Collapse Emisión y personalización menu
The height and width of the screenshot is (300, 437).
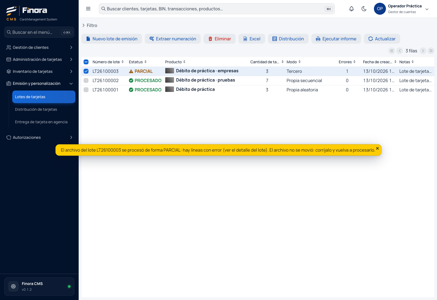point(39,83)
